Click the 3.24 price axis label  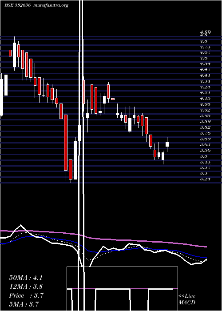[x=205, y=179]
